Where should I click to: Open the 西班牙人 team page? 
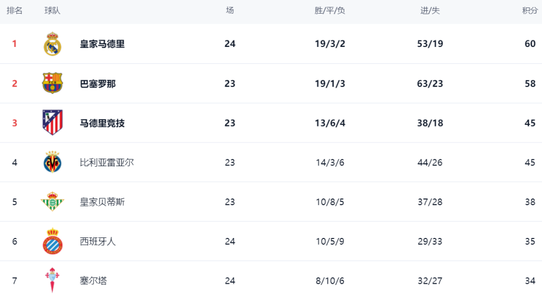98,241
